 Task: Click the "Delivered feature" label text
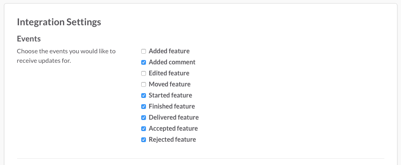173,117
